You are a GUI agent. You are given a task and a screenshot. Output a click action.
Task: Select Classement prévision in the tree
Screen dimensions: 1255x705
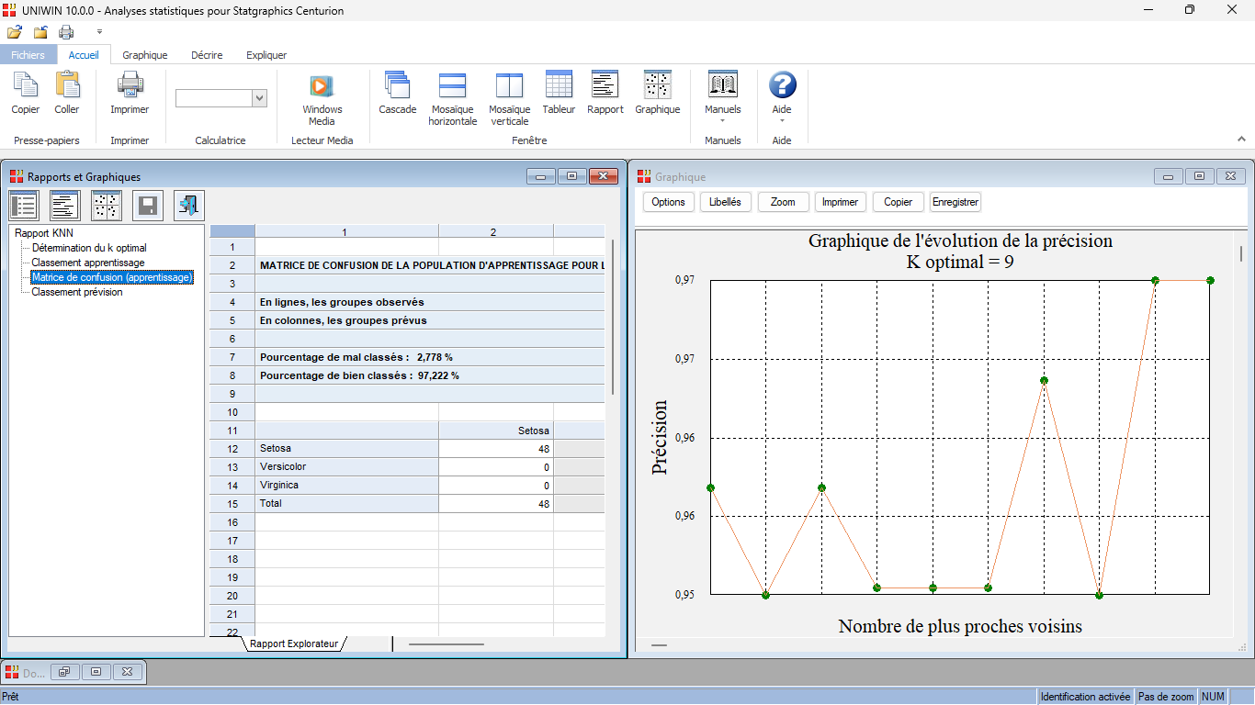click(77, 292)
